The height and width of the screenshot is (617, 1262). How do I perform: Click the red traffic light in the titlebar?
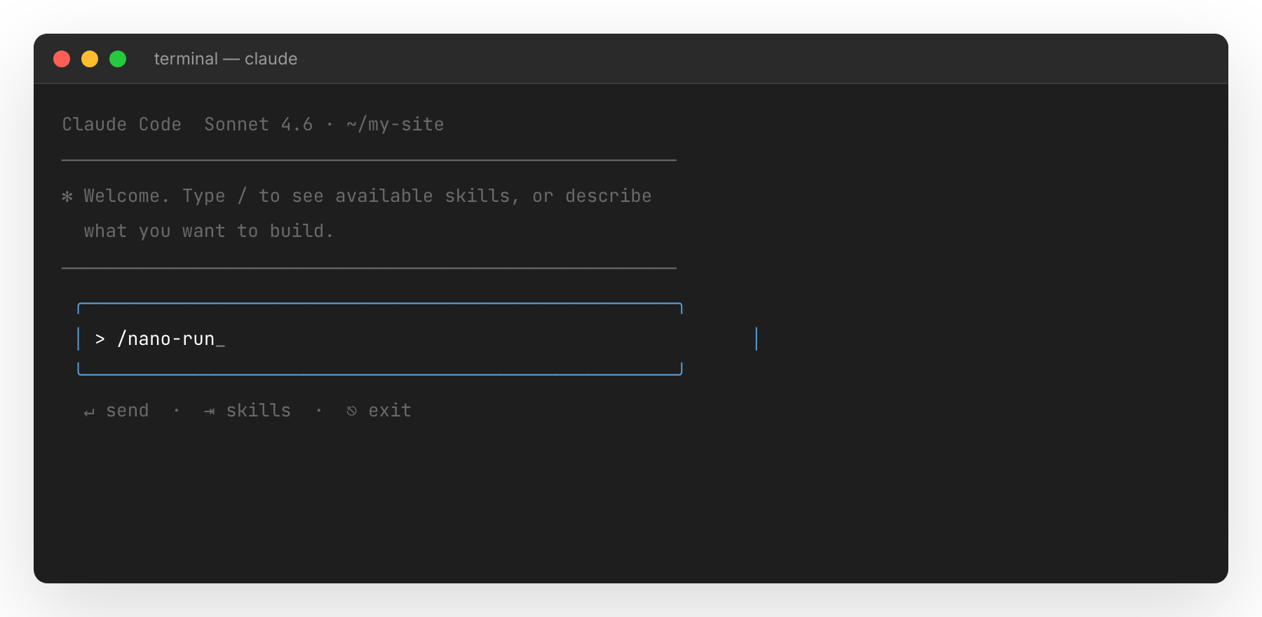[62, 59]
